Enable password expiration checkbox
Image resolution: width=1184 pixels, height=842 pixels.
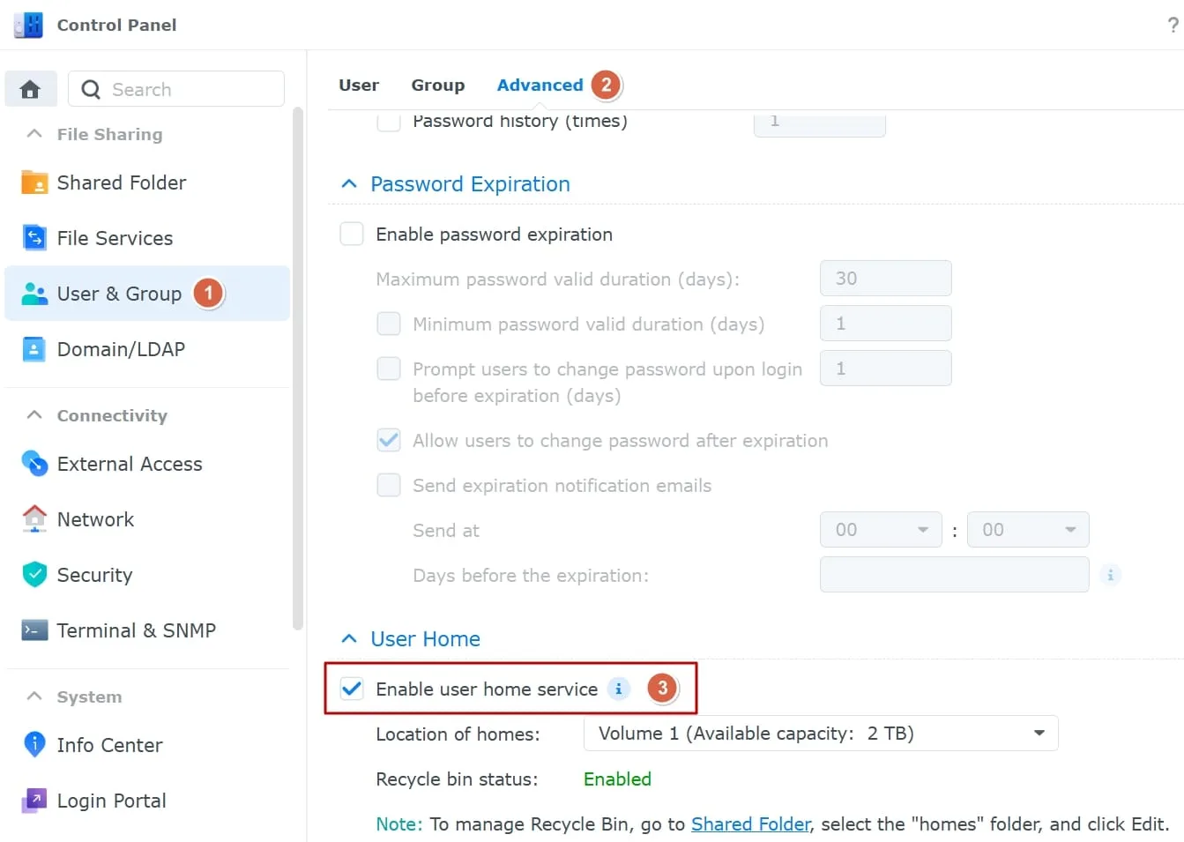[x=352, y=234]
